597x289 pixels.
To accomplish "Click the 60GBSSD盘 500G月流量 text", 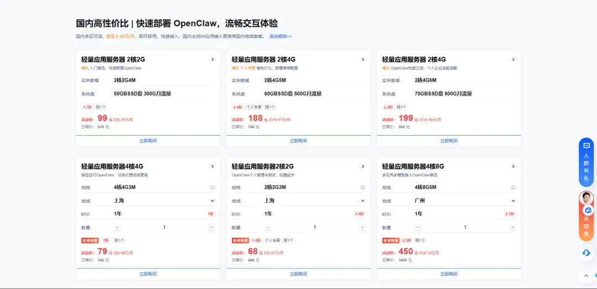I will click(293, 93).
